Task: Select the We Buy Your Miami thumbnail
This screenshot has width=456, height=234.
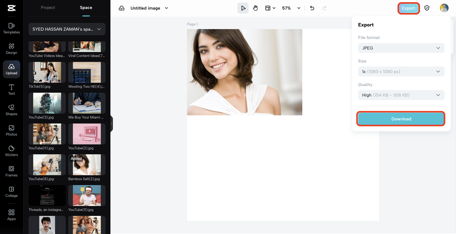Action: tap(87, 103)
